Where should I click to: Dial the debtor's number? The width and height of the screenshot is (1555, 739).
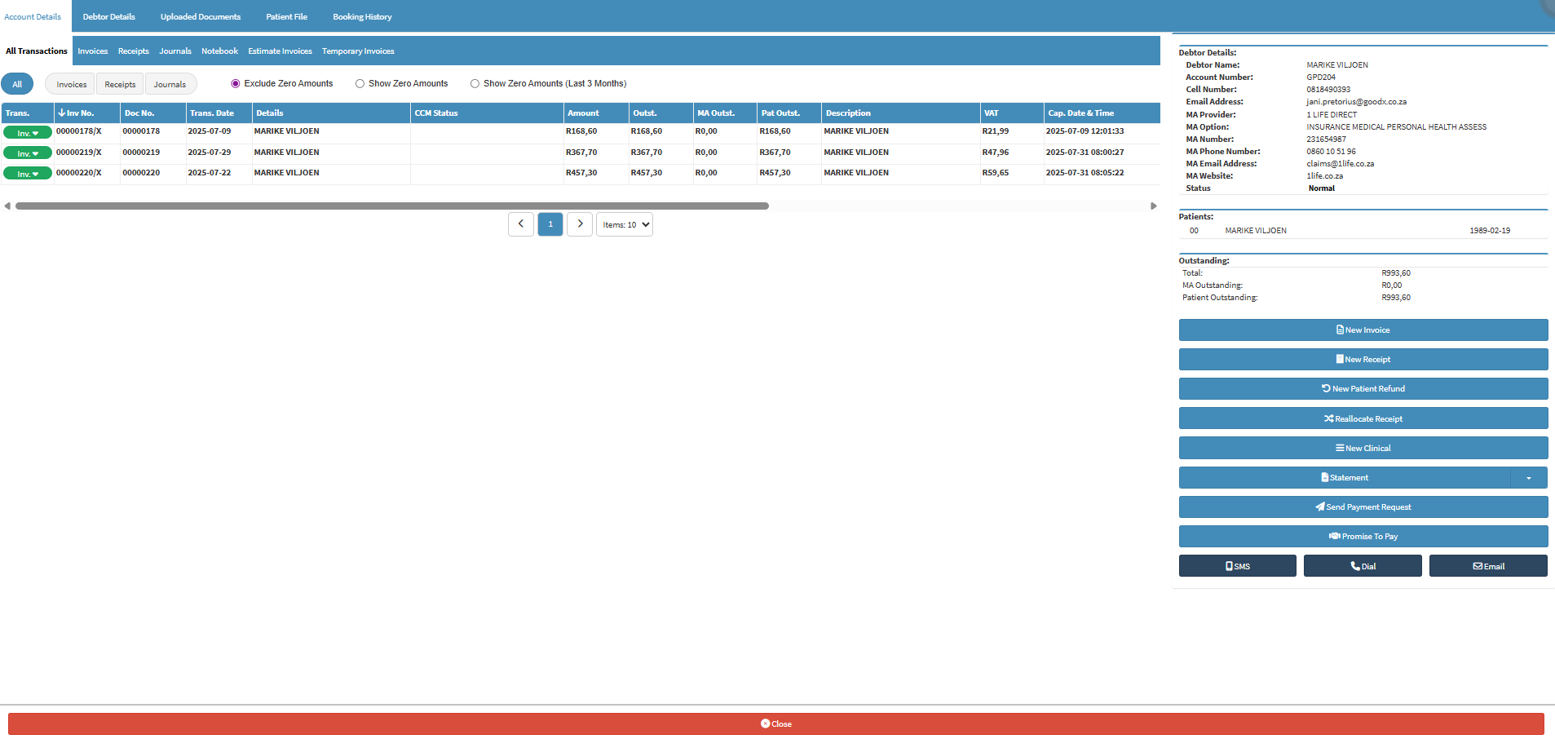tap(1362, 566)
